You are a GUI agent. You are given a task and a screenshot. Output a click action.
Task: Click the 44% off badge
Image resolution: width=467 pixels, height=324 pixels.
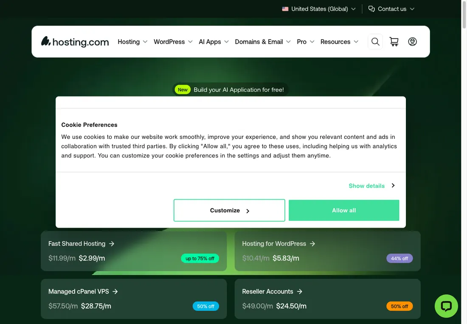coord(399,259)
